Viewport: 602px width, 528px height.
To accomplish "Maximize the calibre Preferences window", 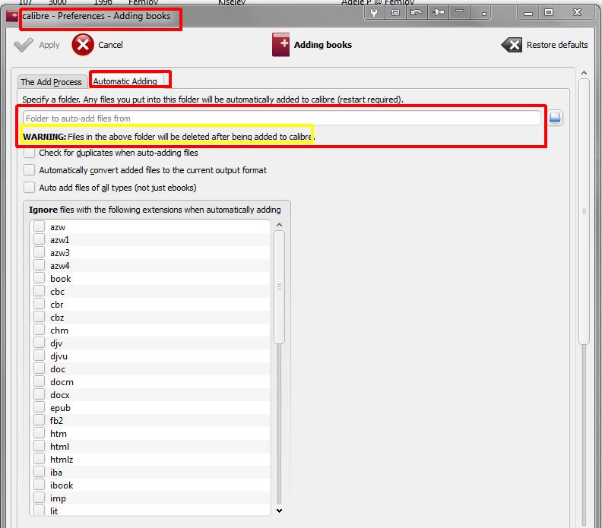I will point(549,12).
